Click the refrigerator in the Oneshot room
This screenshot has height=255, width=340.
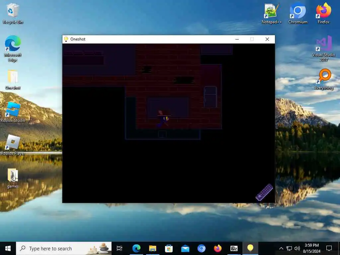click(x=210, y=97)
